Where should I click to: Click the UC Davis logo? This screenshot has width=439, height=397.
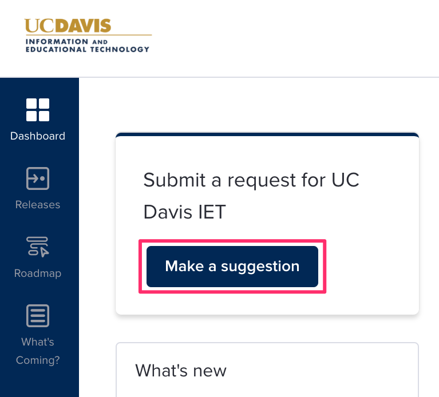coord(88,35)
